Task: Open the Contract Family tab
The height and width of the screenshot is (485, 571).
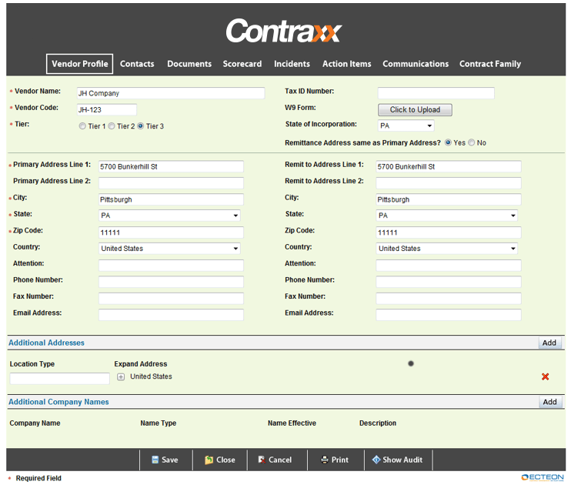Action: [490, 64]
